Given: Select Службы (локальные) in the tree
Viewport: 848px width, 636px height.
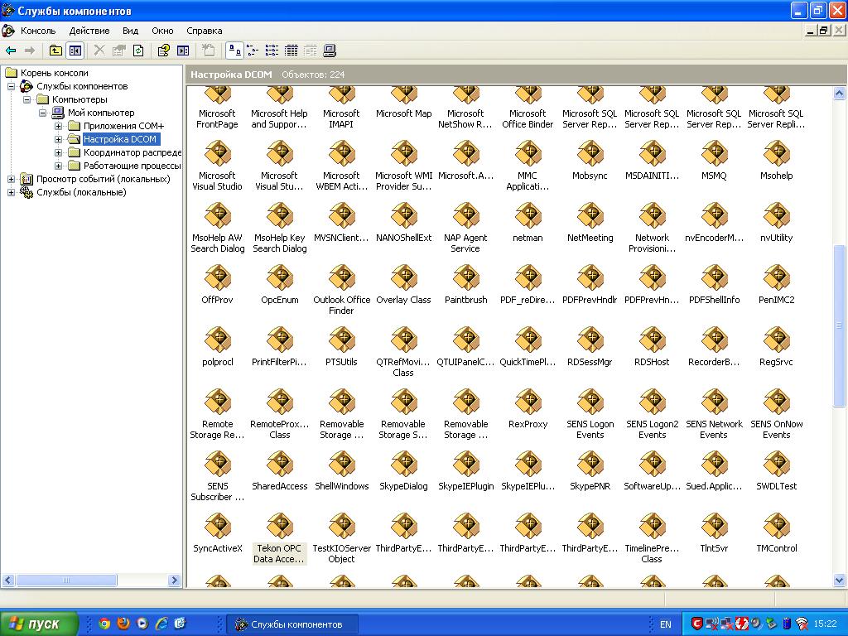Looking at the screenshot, I should [x=81, y=192].
